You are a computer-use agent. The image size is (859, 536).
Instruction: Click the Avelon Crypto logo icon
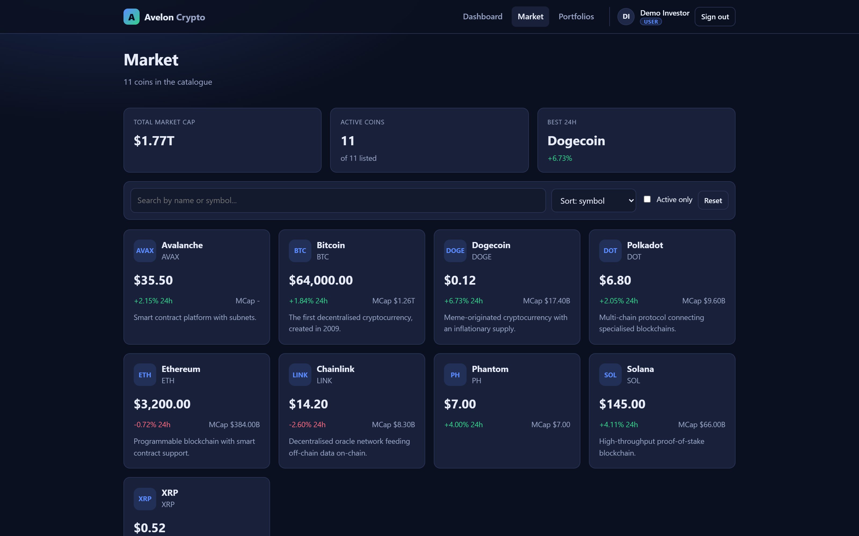(x=131, y=17)
